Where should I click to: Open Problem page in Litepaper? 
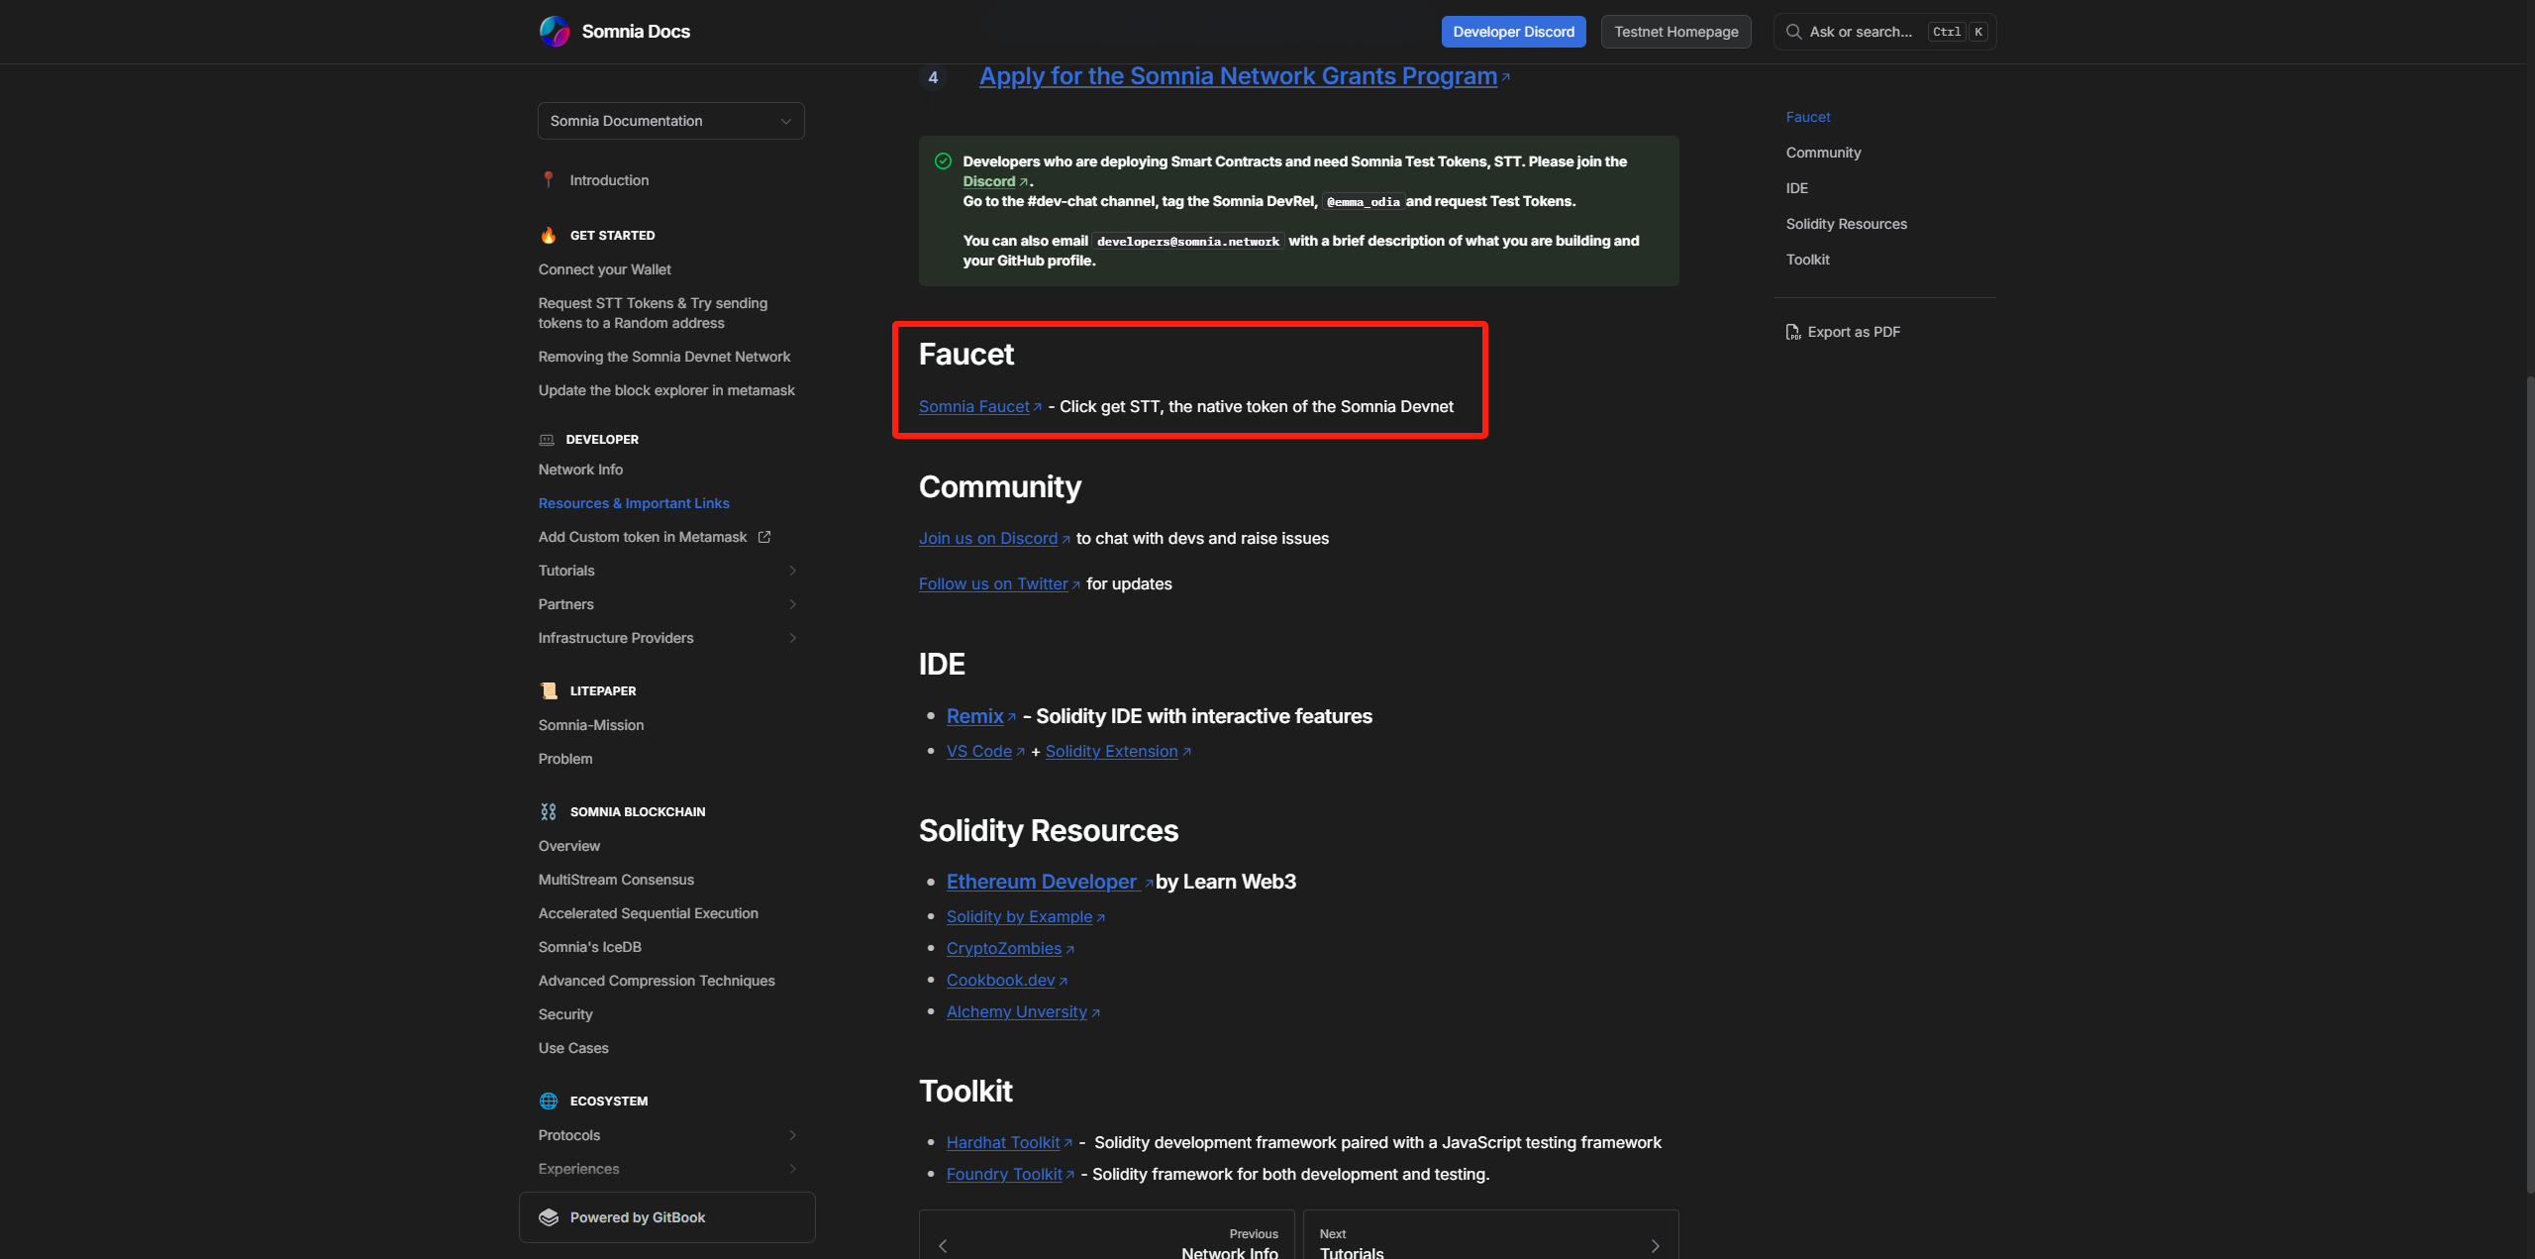[565, 759]
